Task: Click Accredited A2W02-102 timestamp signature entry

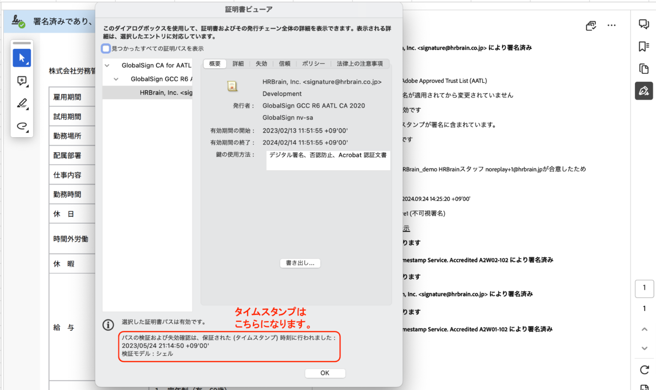Action: click(x=478, y=260)
